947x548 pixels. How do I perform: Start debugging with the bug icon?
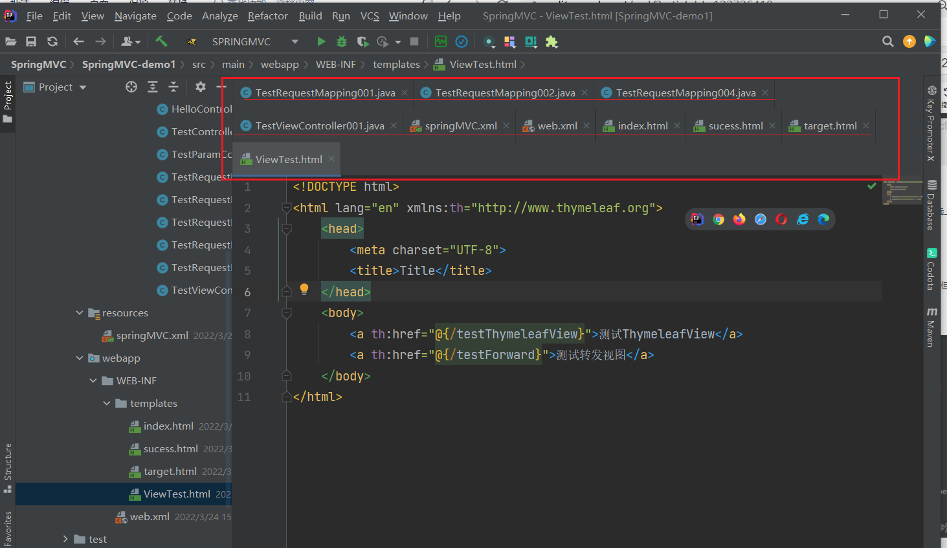342,41
